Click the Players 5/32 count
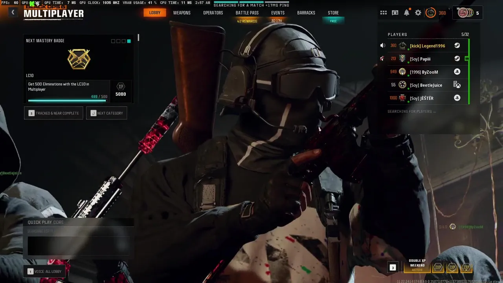 (465, 35)
